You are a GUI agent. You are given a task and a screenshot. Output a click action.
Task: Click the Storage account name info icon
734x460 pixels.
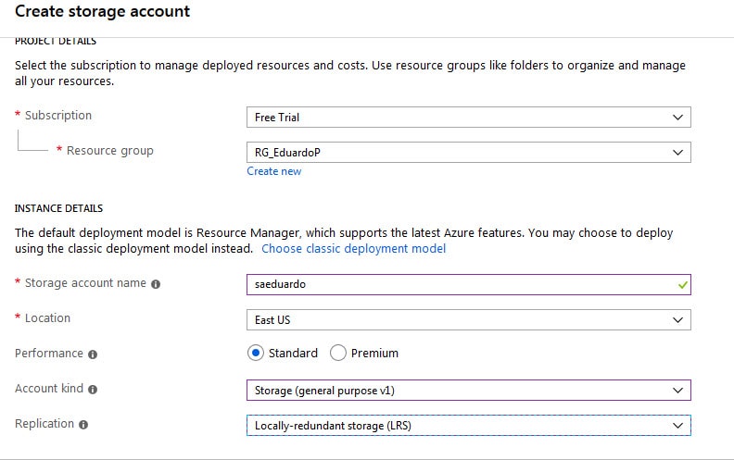coord(156,284)
